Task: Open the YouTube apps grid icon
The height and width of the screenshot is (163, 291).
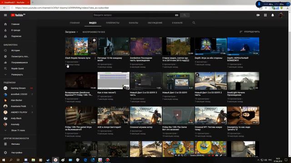Action: (x=266, y=15)
